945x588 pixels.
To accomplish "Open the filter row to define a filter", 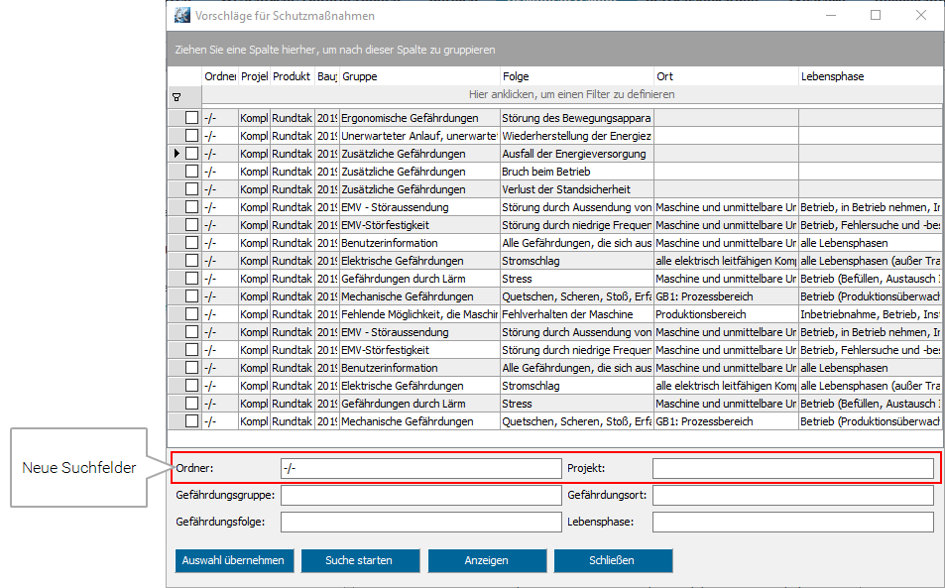I will pyautogui.click(x=571, y=95).
